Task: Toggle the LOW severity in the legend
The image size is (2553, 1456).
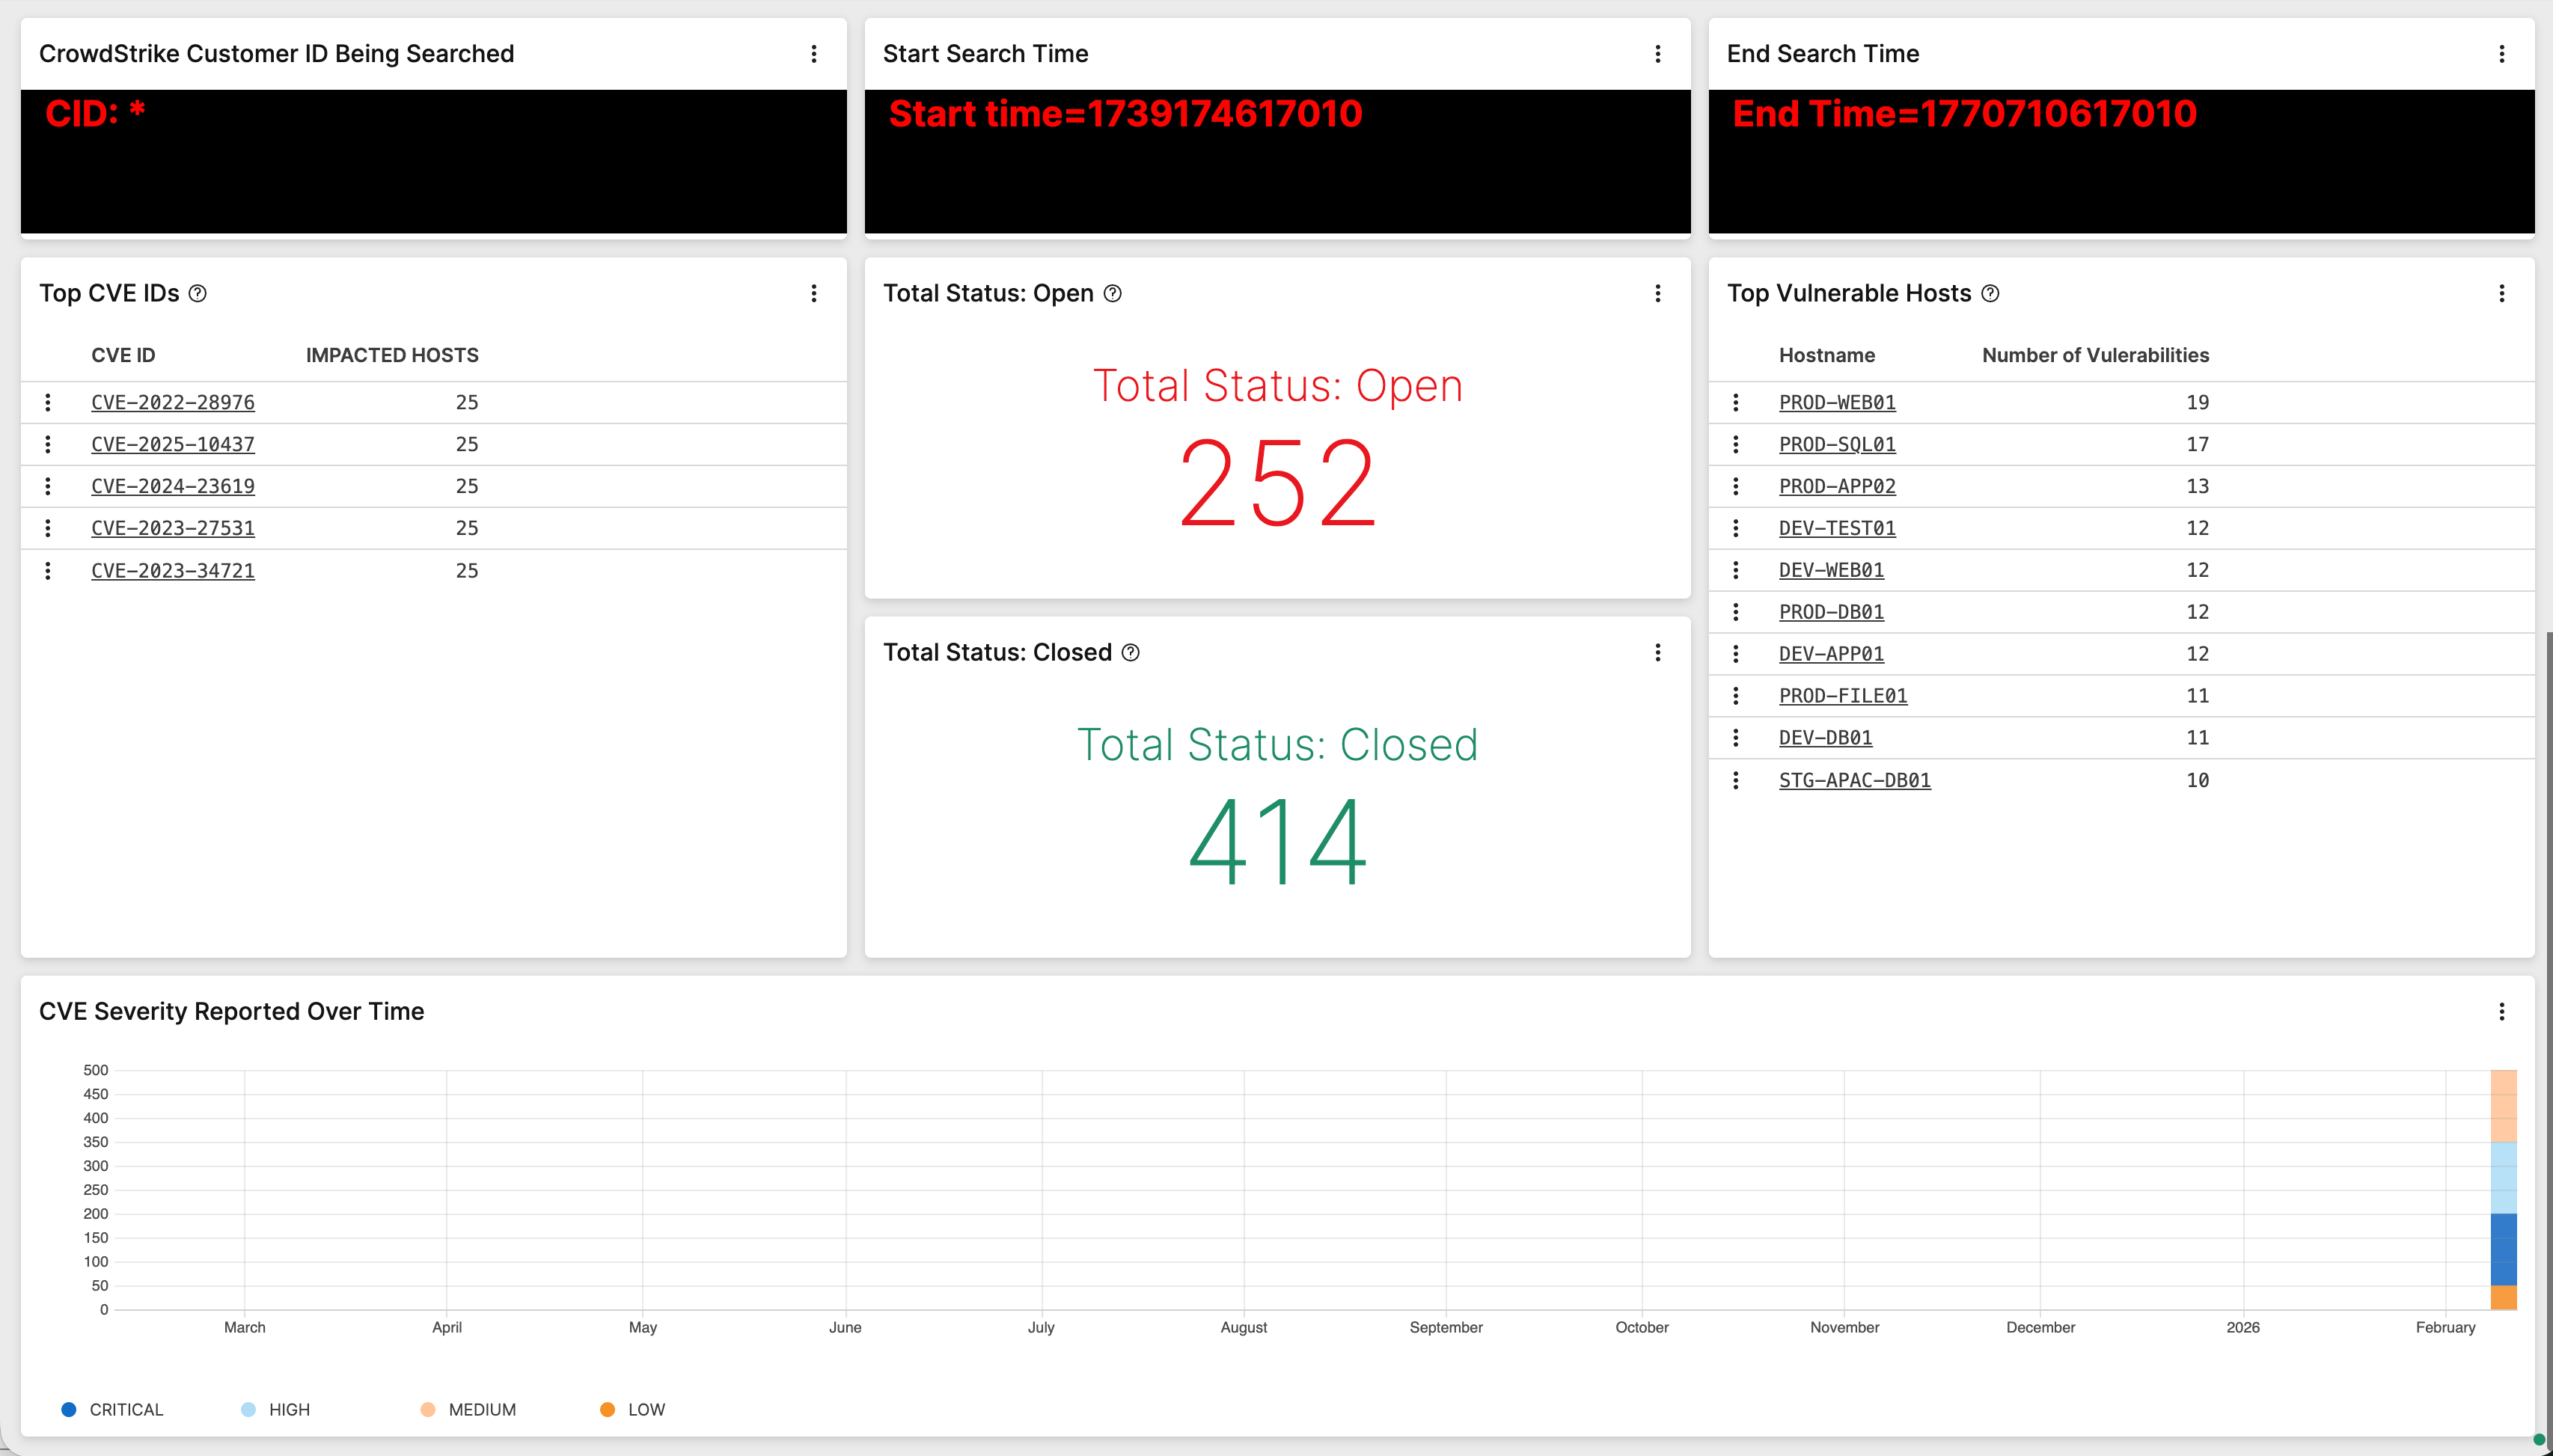Action: [607, 1409]
